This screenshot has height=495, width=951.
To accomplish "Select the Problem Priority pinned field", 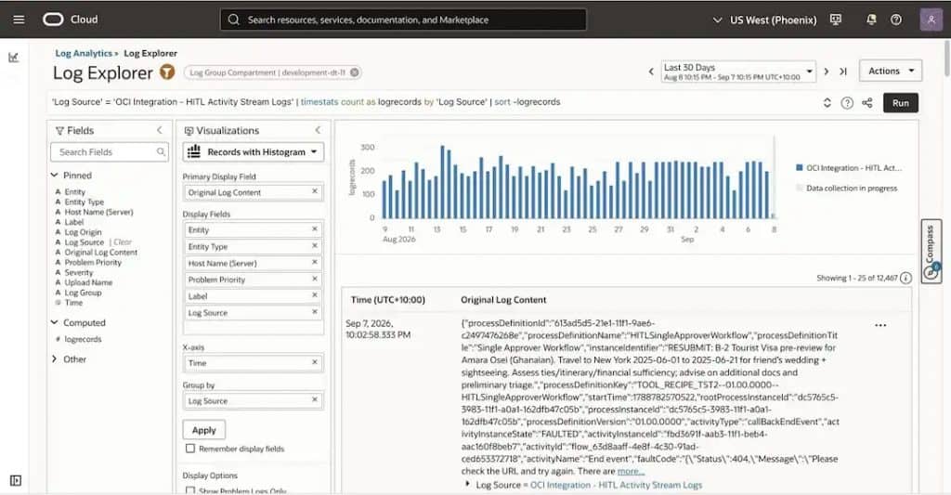I will tap(93, 262).
